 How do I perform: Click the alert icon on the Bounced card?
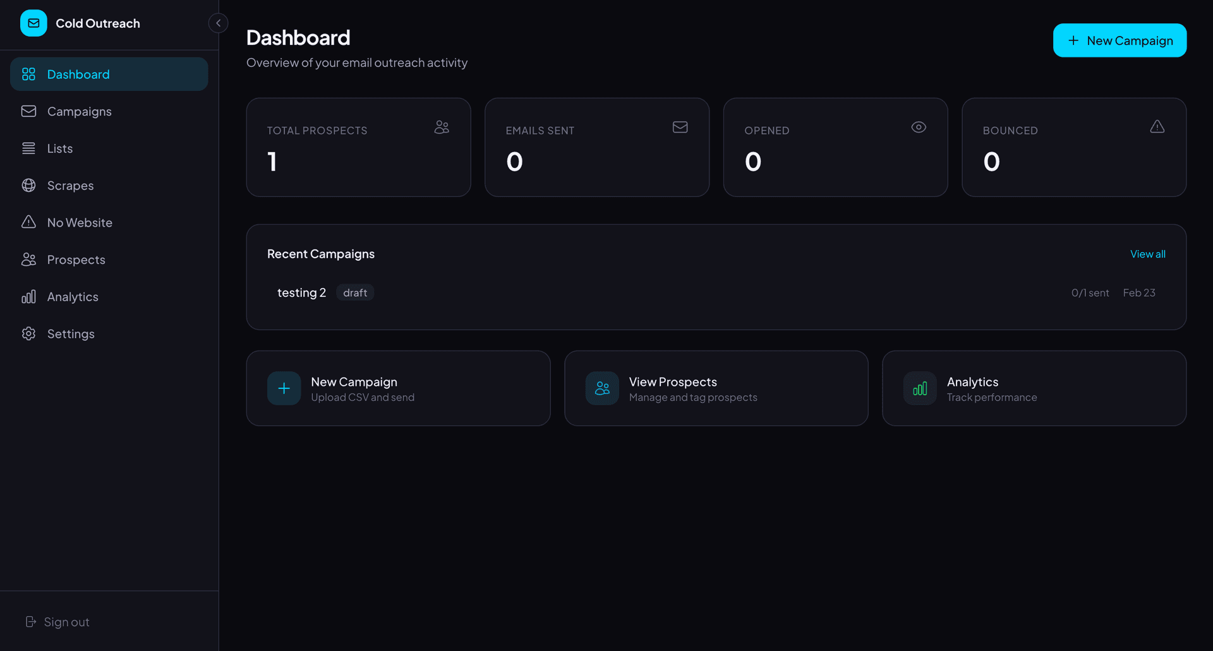point(1157,128)
